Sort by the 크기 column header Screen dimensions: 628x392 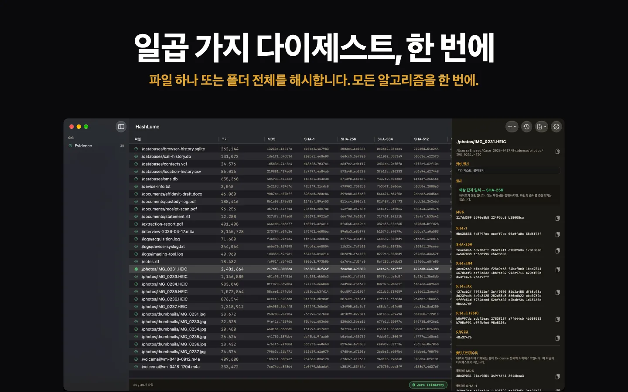[225, 139]
